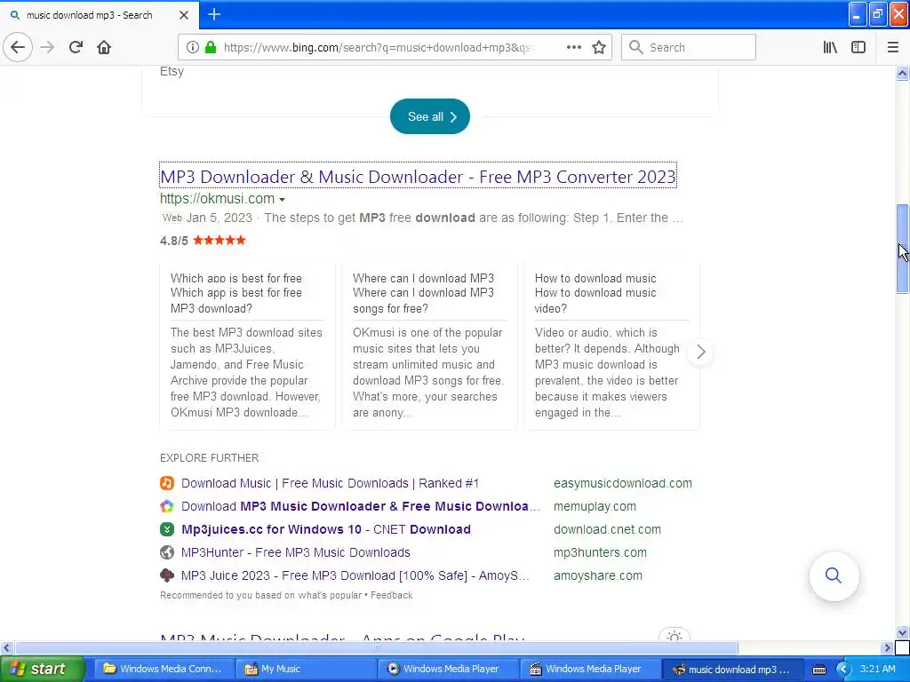Switch to My Music taskbar window
Image resolution: width=910 pixels, height=682 pixels.
(x=306, y=669)
